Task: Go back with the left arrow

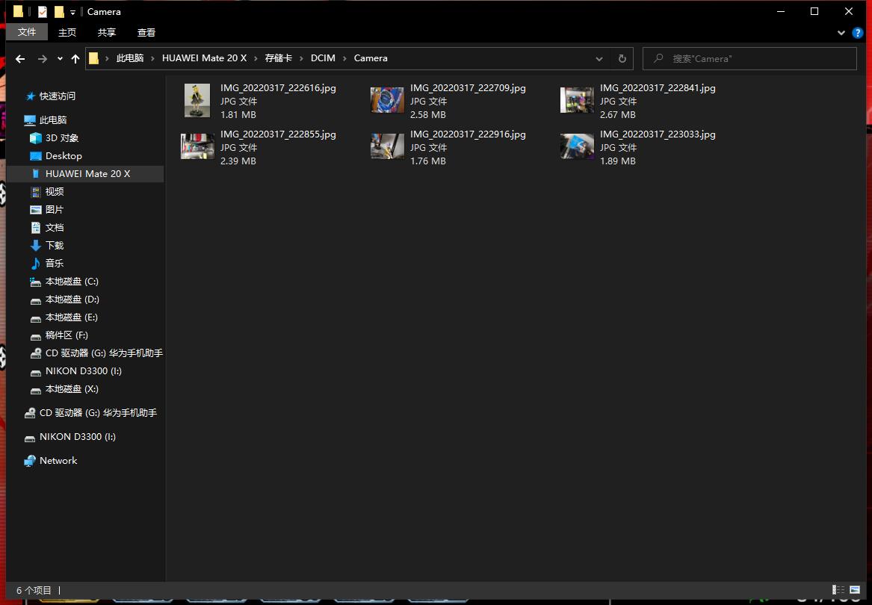Action: pyautogui.click(x=21, y=58)
